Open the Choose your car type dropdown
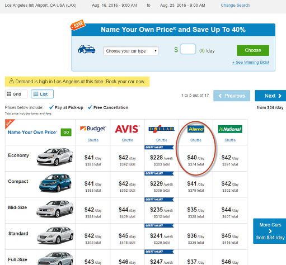This screenshot has height=265, width=286. (x=131, y=51)
